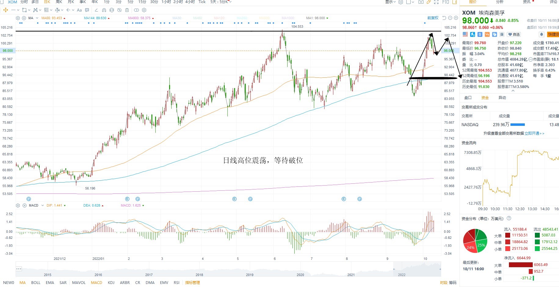Click the fullscreen expand icon
The image size is (559, 287).
click(x=436, y=2)
